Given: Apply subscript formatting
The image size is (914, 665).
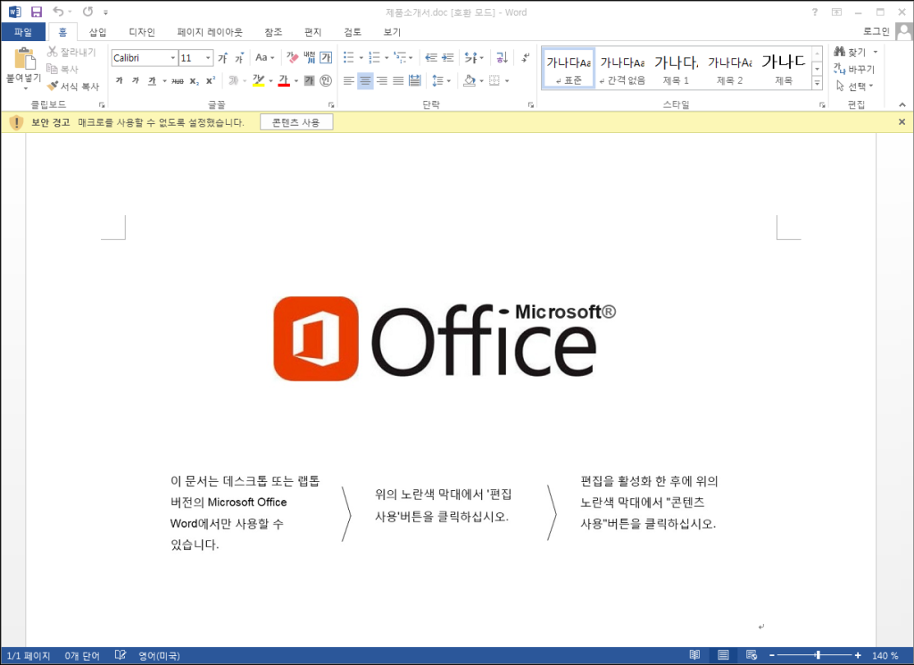Looking at the screenshot, I should tap(194, 81).
